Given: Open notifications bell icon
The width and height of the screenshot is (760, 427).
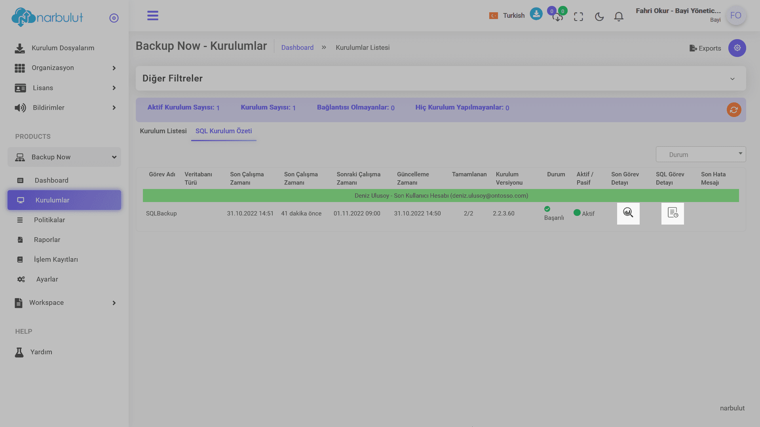Looking at the screenshot, I should (619, 17).
